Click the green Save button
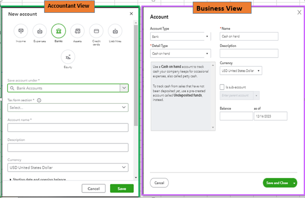Viewport: 305px width, 198px height. [x=122, y=188]
